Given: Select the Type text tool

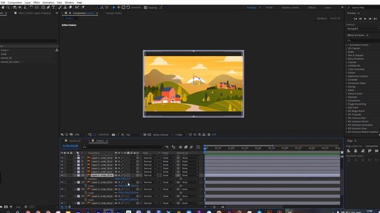Looking at the screenshot, I should tap(53, 8).
